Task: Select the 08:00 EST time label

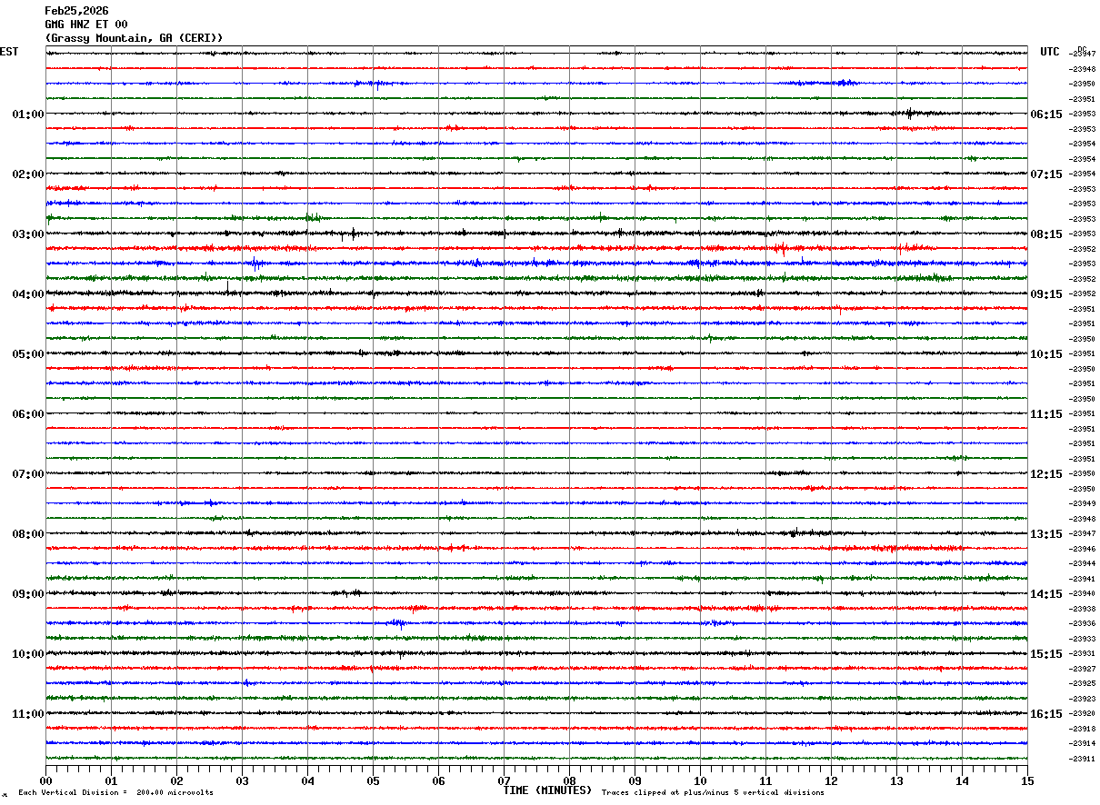Action: [x=28, y=534]
